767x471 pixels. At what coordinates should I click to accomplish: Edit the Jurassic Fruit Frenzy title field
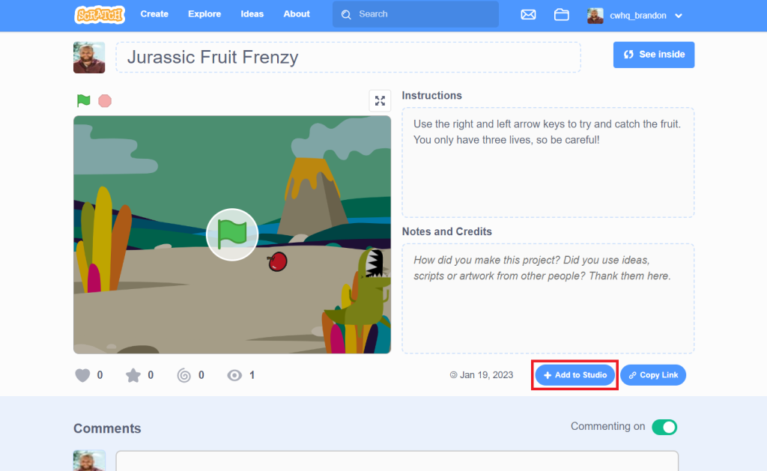click(x=348, y=57)
